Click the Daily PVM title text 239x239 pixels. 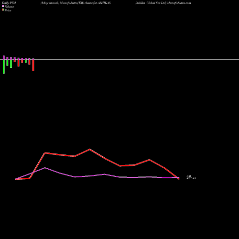[9, 3]
